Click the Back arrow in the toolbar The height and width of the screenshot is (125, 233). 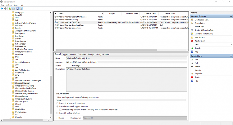tap(2, 8)
